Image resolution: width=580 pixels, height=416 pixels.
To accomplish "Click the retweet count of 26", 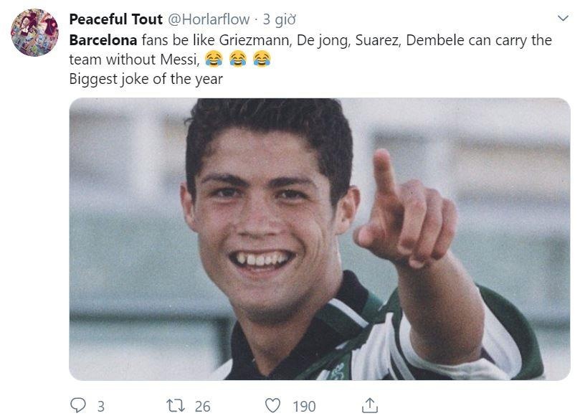I will 202,407.
